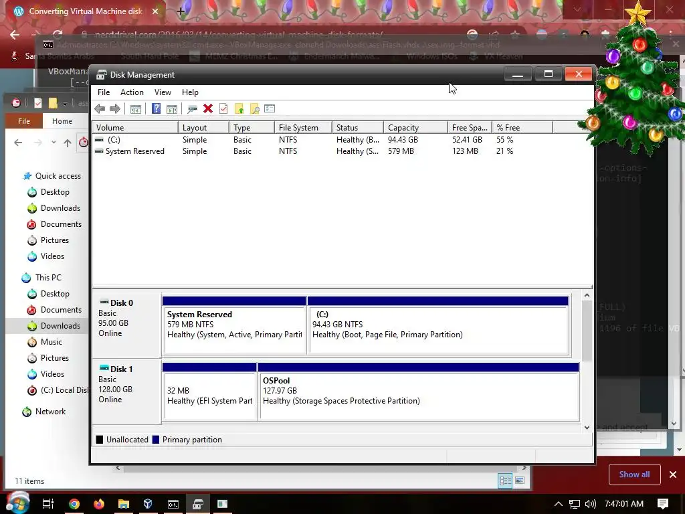The width and height of the screenshot is (685, 514).
Task: Click the Forward arrow in Disk Management toolbar
Action: click(115, 109)
